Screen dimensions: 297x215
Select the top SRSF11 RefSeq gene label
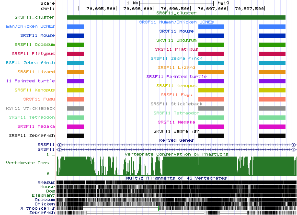[46, 144]
